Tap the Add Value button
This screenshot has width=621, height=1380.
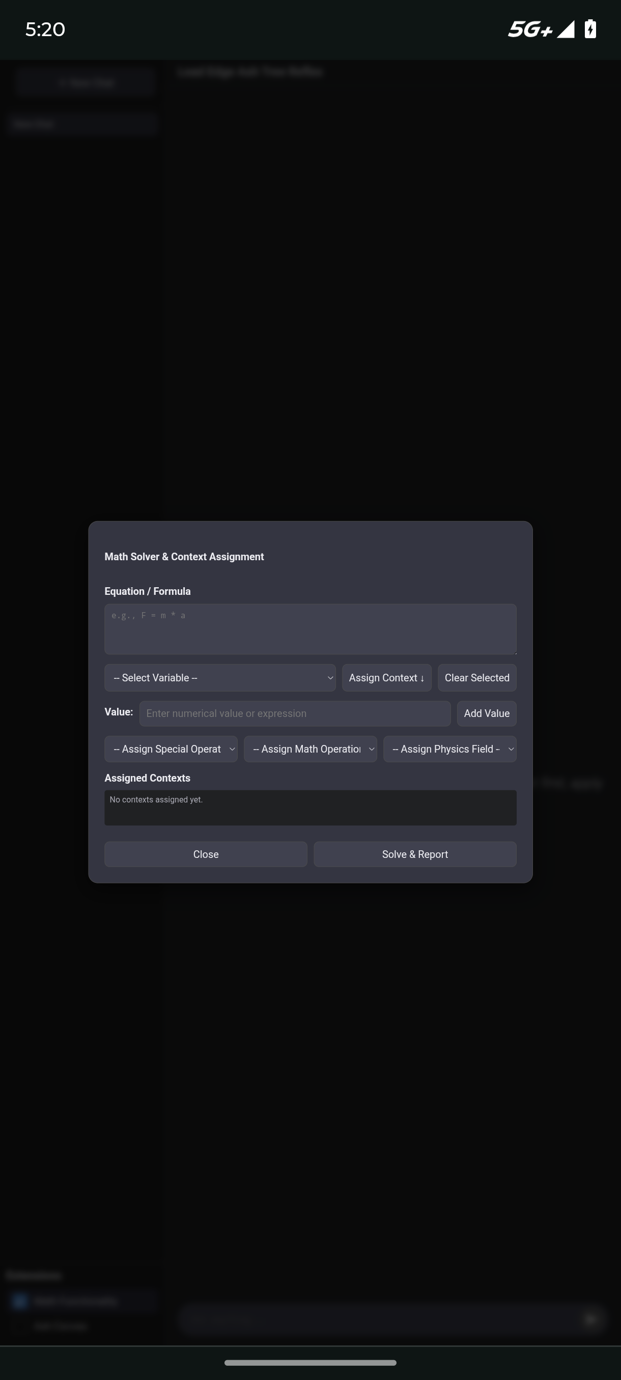click(486, 713)
